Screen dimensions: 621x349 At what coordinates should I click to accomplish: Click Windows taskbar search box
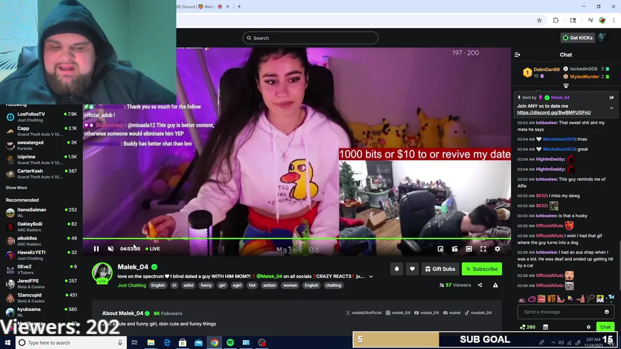click(x=71, y=343)
